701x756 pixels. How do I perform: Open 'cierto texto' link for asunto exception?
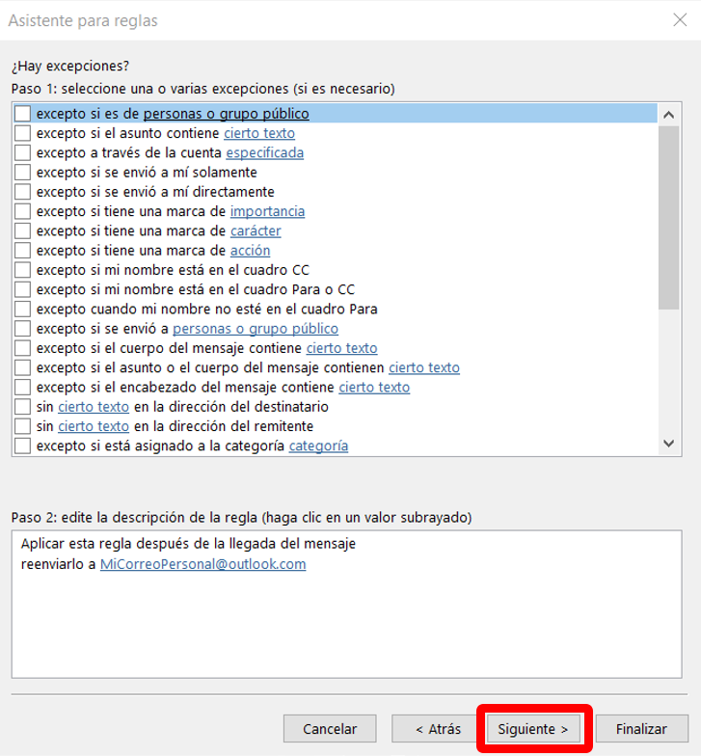coord(259,133)
